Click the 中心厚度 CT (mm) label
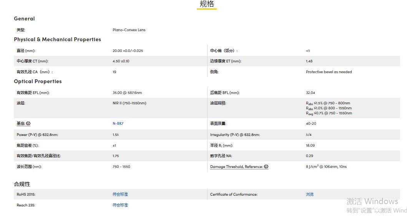Viewport: 407px width, 216px height. [x=32, y=61]
